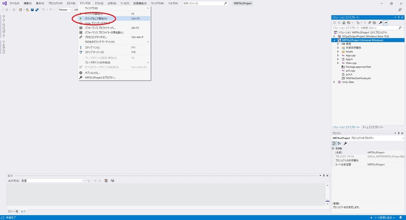The image size is (406, 220).
Task: Open the Help menu
Action: tap(173, 3)
